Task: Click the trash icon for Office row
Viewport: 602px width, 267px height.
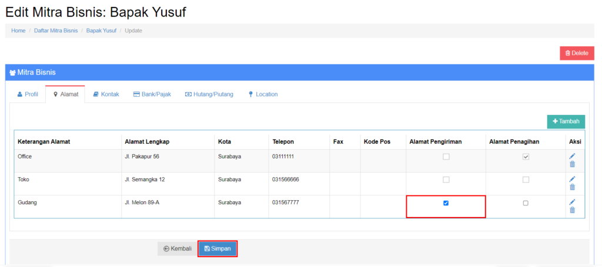Action: pos(573,164)
